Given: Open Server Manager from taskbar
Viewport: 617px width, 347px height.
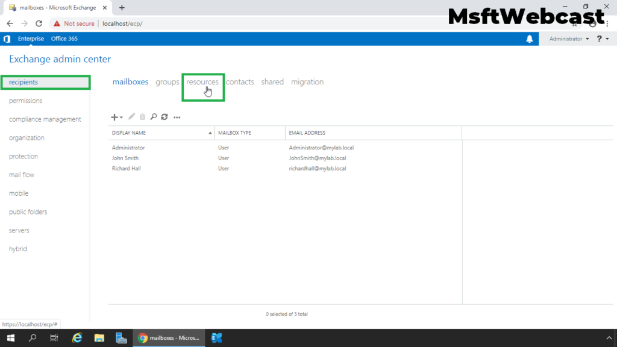Looking at the screenshot, I should point(121,338).
